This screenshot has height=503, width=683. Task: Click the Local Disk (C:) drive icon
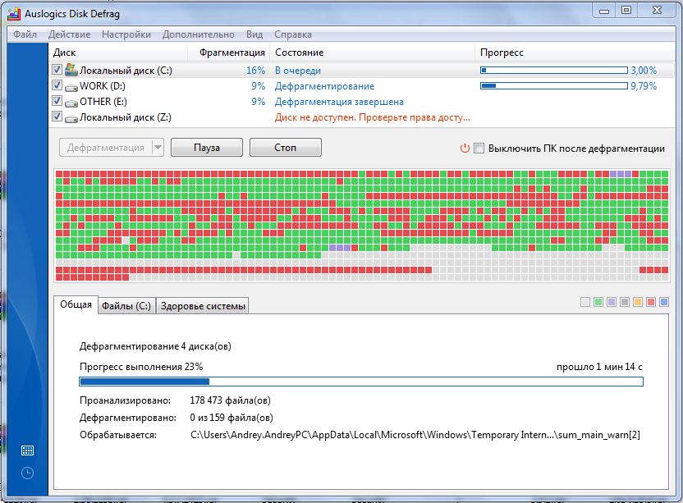pyautogui.click(x=71, y=71)
